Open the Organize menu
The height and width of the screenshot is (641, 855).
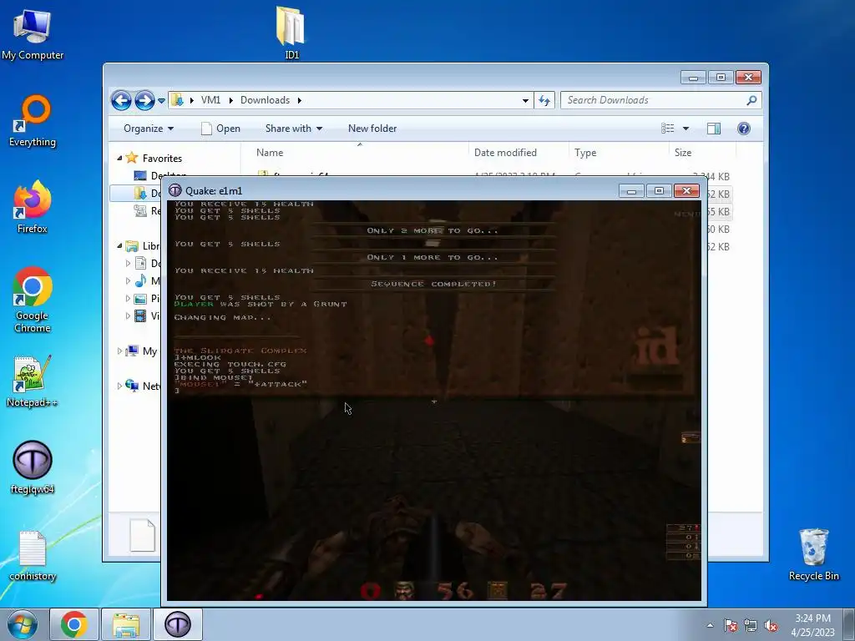click(149, 129)
